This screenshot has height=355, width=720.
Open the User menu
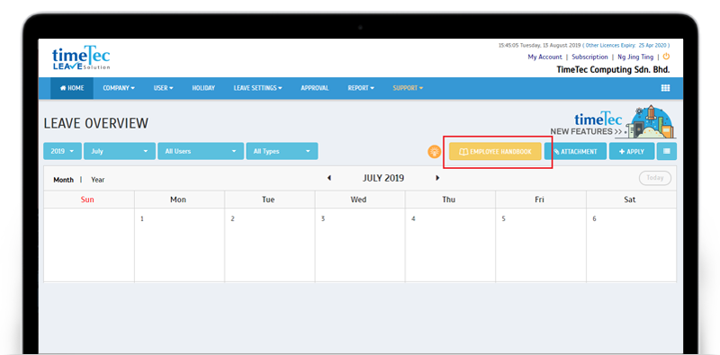[x=163, y=88]
